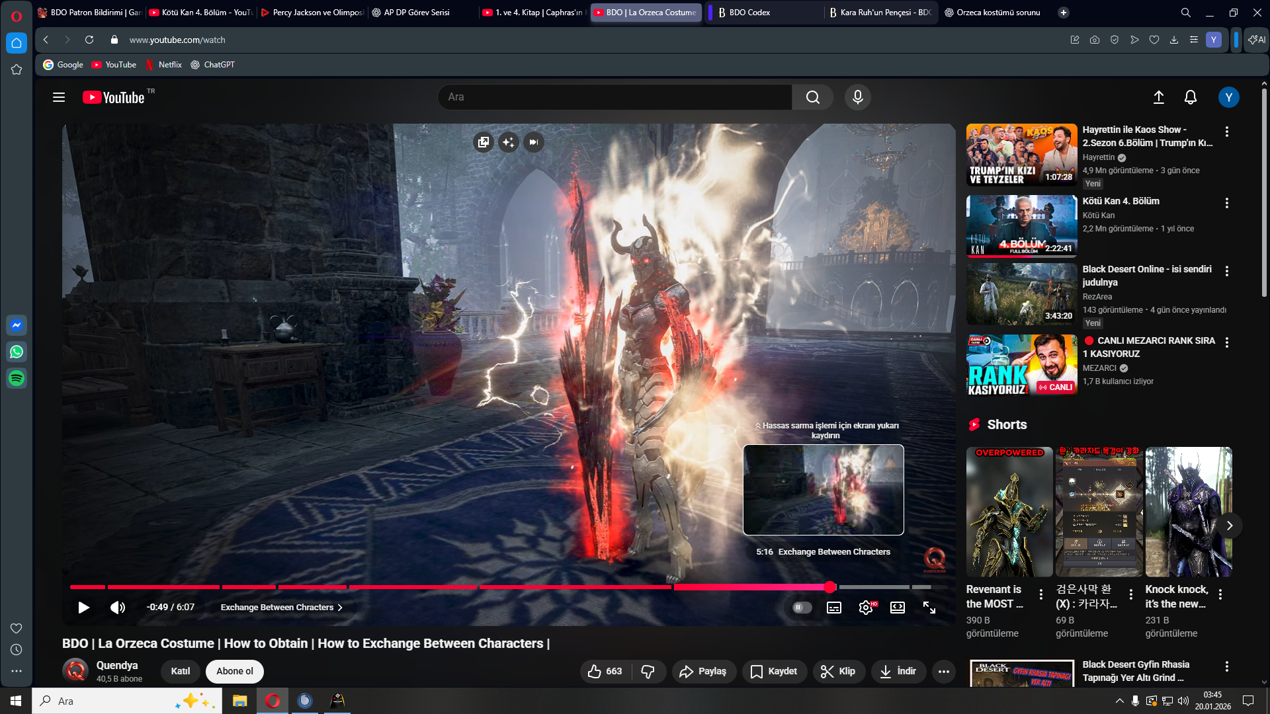The height and width of the screenshot is (714, 1270).
Task: Open Kötü Kan 4. Bölüm video thumbnail
Action: [1021, 226]
